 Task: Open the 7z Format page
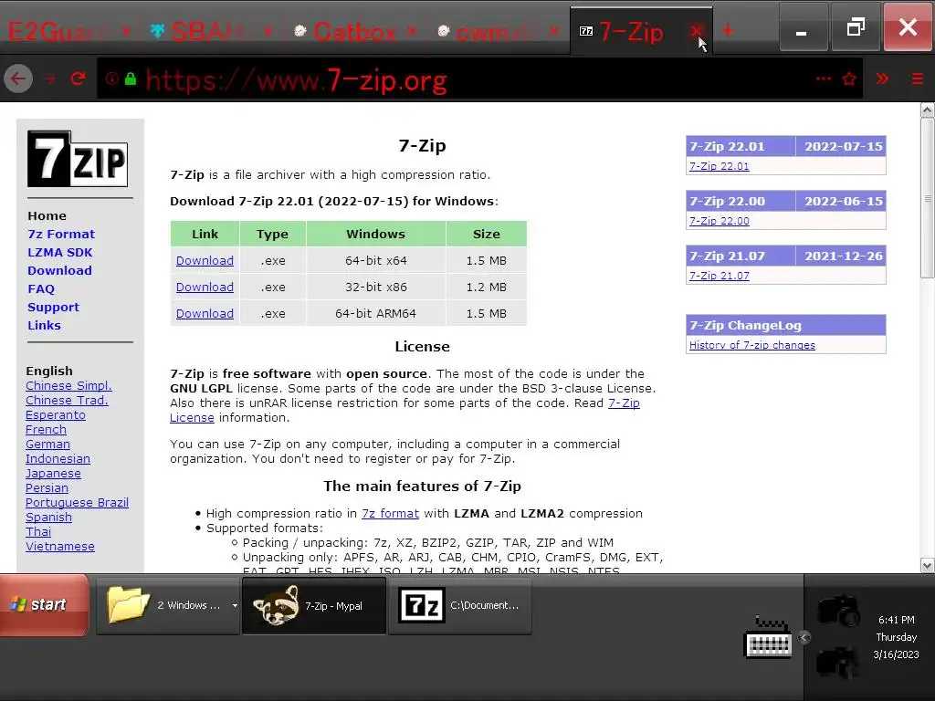click(x=61, y=235)
